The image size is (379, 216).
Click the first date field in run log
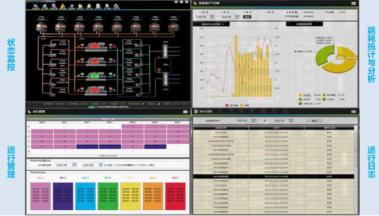click(x=246, y=121)
